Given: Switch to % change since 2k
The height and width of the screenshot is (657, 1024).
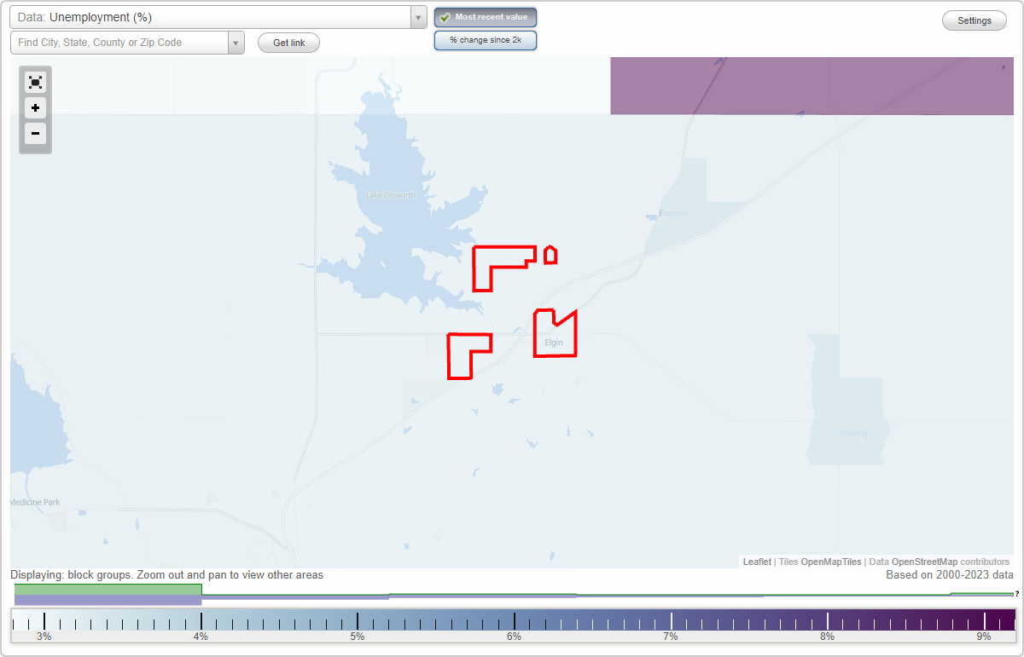Looking at the screenshot, I should tap(486, 40).
